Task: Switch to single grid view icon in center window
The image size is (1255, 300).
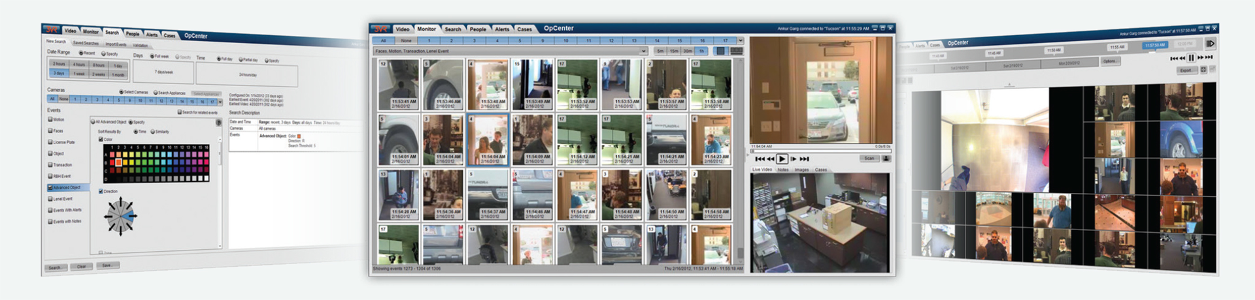Action: coord(720,51)
